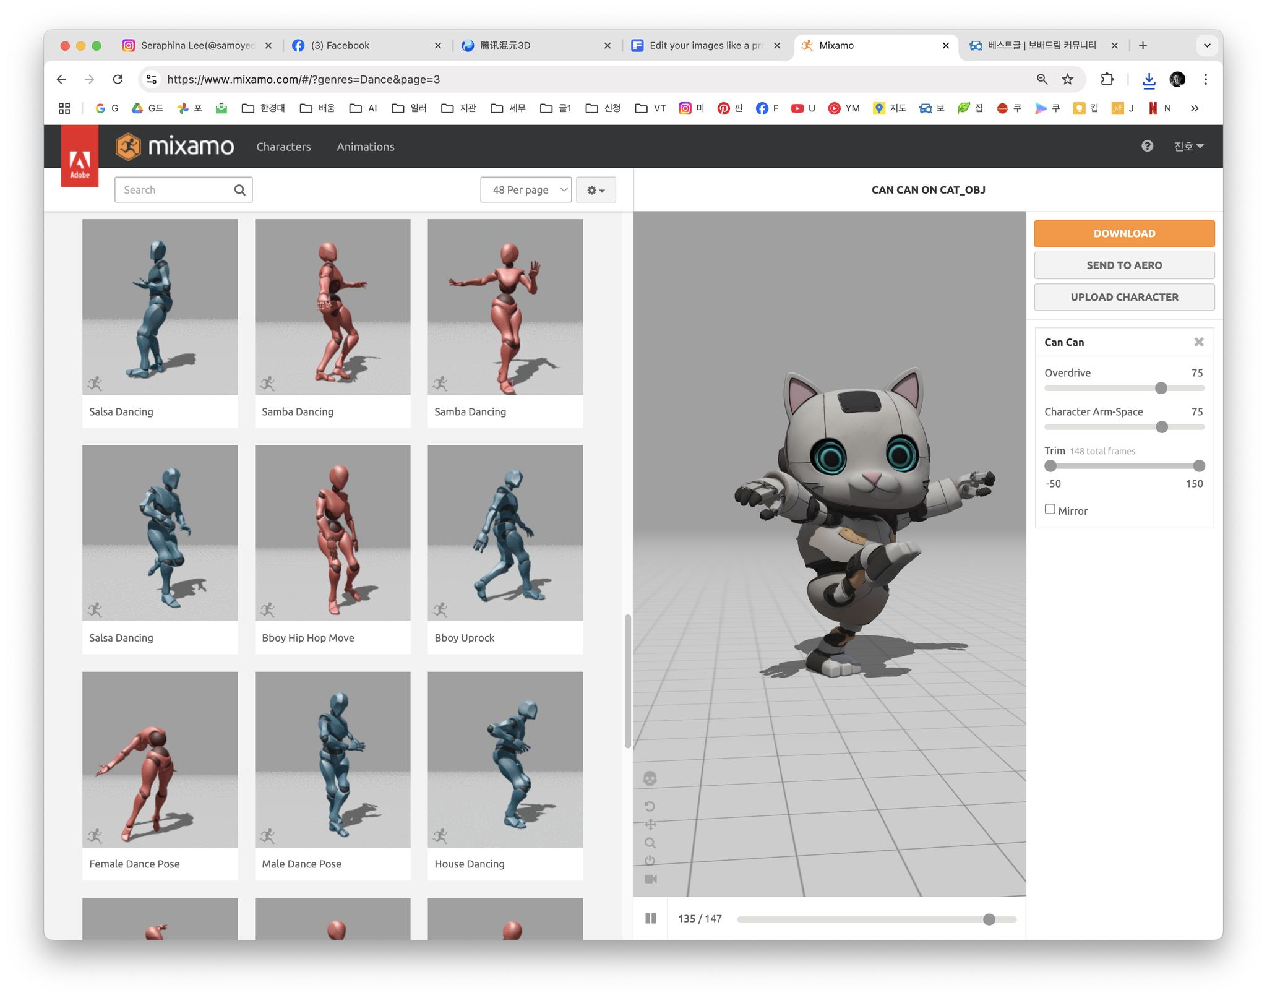Viewport: 1267px width, 998px height.
Task: Click the Trim slider right handle
Action: 1199,466
